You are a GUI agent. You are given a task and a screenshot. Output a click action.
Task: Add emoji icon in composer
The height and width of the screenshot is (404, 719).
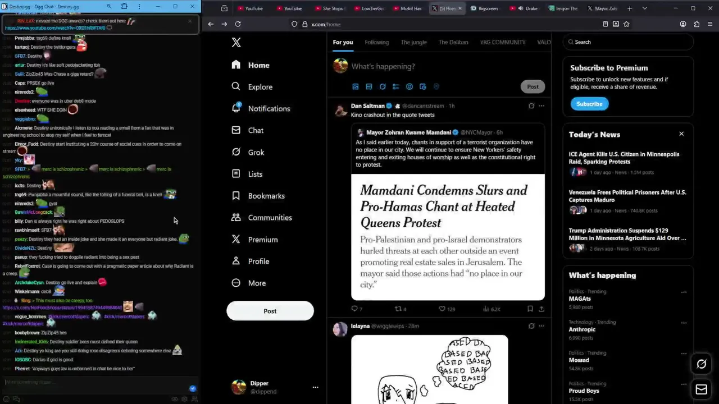[409, 86]
